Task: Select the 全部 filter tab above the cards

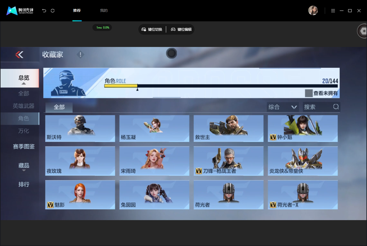Action: click(x=59, y=107)
